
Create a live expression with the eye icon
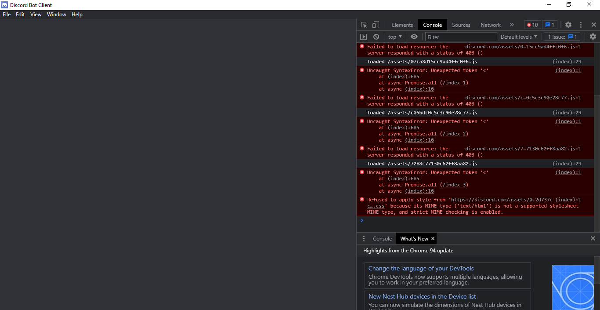pyautogui.click(x=413, y=36)
